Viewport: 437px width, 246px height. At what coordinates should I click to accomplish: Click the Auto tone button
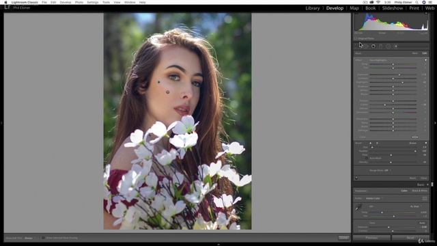pyautogui.click(x=422, y=223)
